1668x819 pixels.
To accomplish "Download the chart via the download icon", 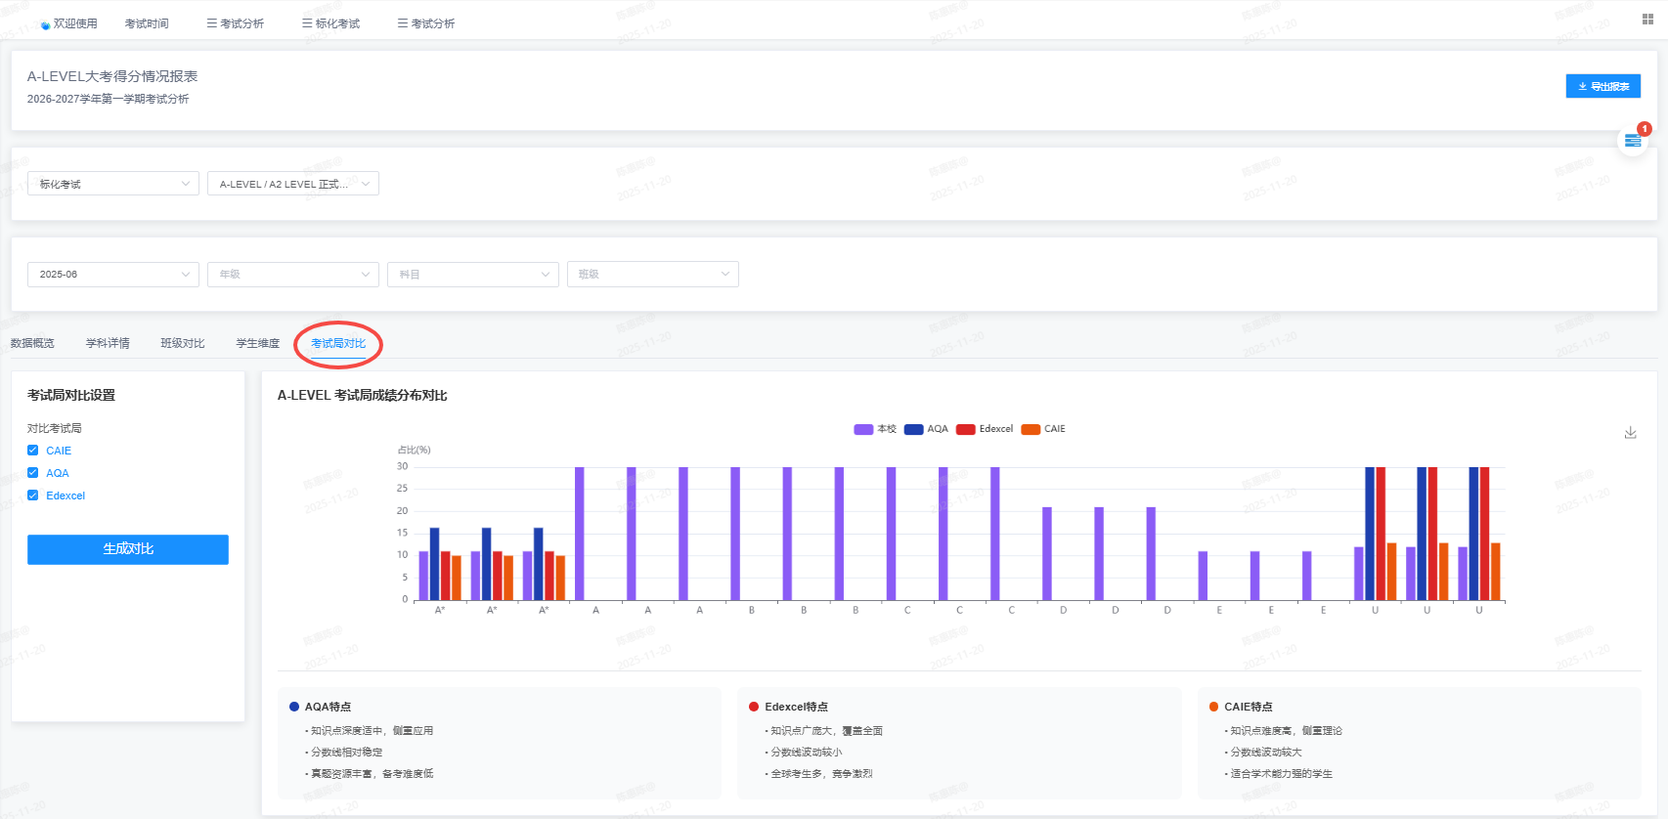I will (x=1630, y=432).
